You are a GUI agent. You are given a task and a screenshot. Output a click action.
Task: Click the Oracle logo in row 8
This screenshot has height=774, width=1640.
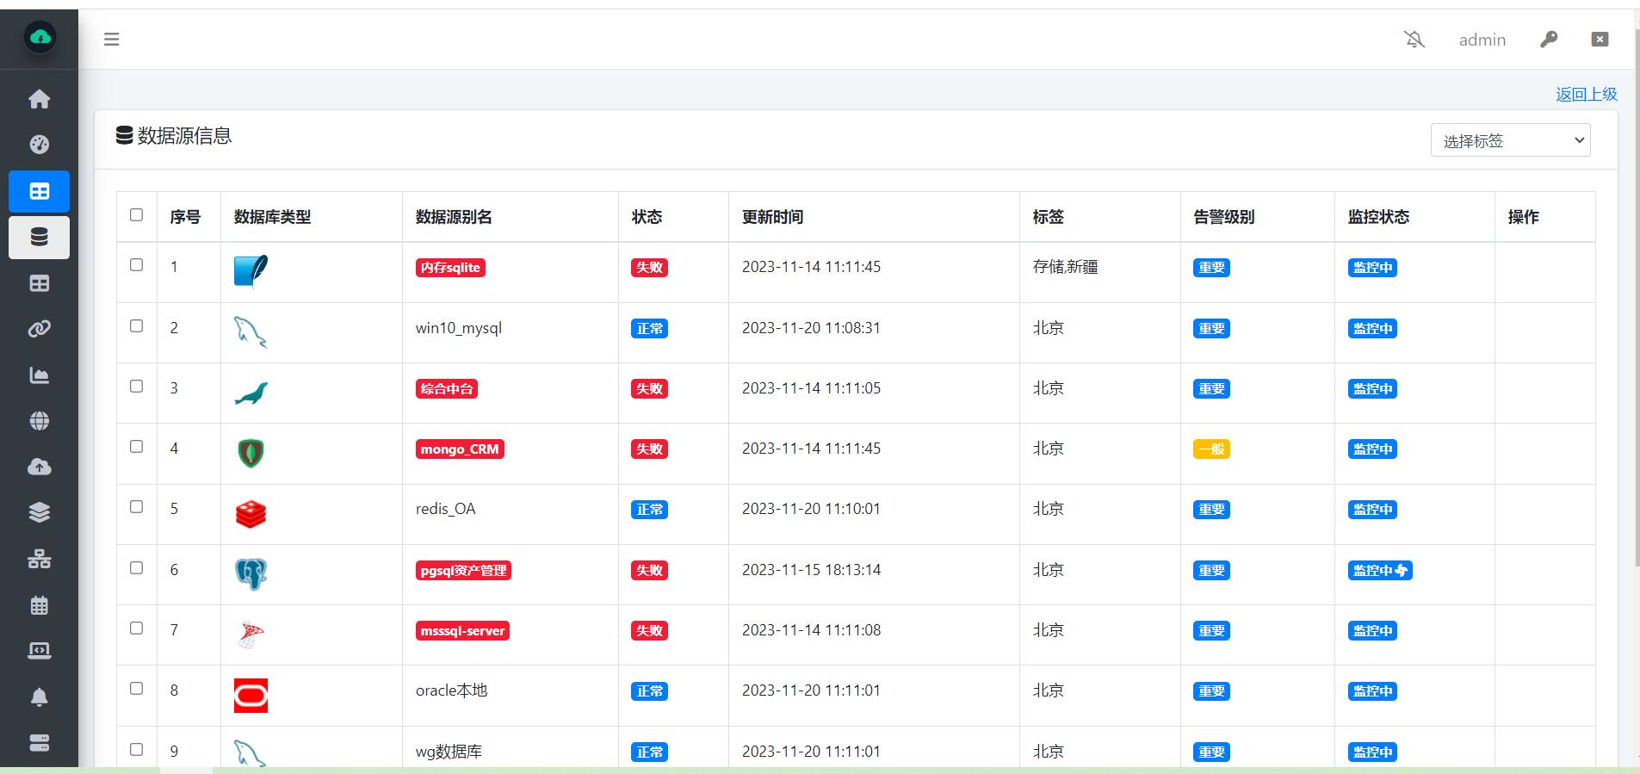pos(251,696)
